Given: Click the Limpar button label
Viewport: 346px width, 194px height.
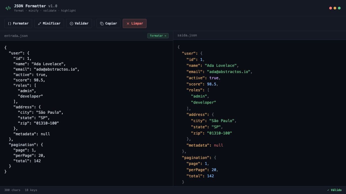Looking at the screenshot, I should [x=137, y=23].
